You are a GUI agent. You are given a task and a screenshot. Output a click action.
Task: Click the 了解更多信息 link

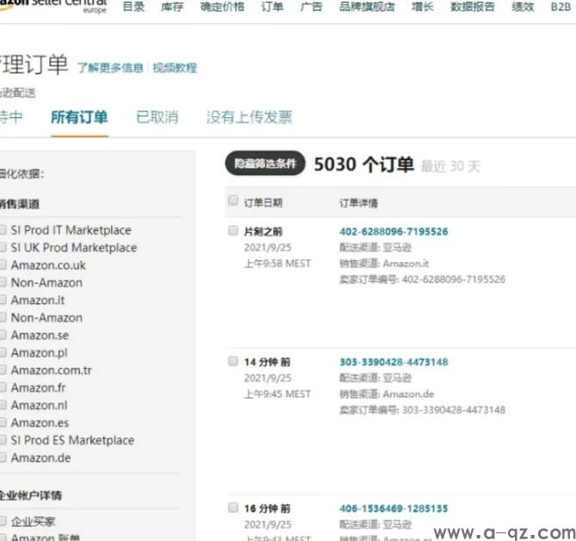110,67
